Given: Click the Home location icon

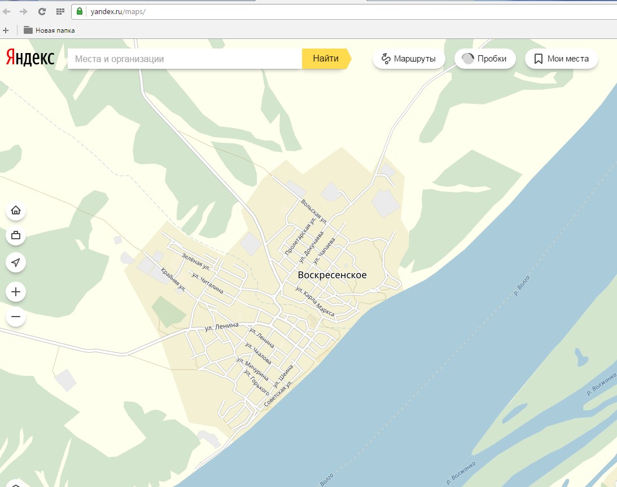Looking at the screenshot, I should tap(16, 210).
